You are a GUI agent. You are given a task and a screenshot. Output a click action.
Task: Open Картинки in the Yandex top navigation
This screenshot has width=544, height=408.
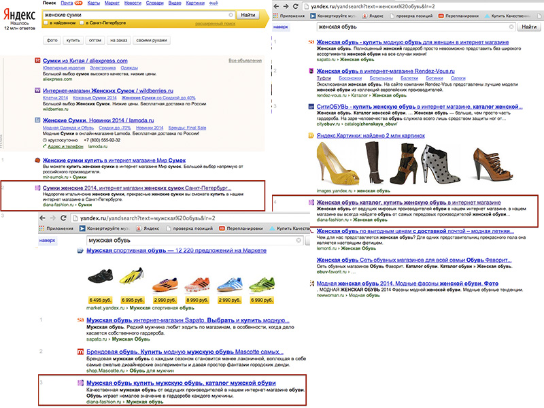coord(195,3)
